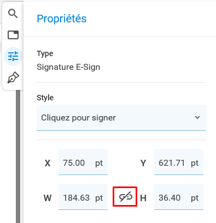Image resolution: width=216 pixels, height=223 pixels.
Task: Click the pt unit in height field
Action: (195, 198)
